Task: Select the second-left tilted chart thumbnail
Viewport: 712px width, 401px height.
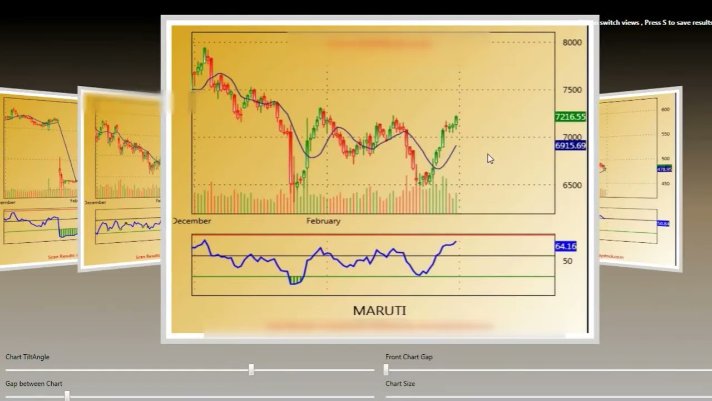Action: (x=120, y=179)
